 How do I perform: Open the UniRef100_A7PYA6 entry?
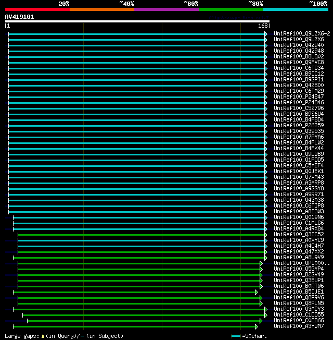point(299,137)
